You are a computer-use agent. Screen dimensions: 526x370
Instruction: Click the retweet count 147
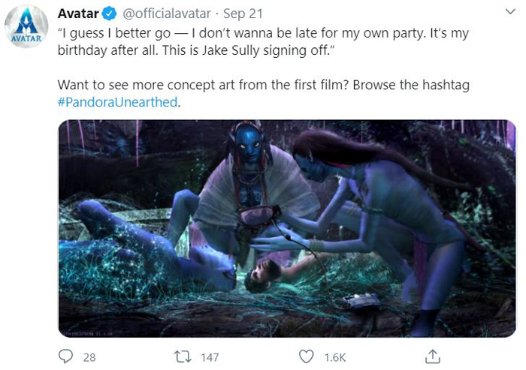coord(210,357)
